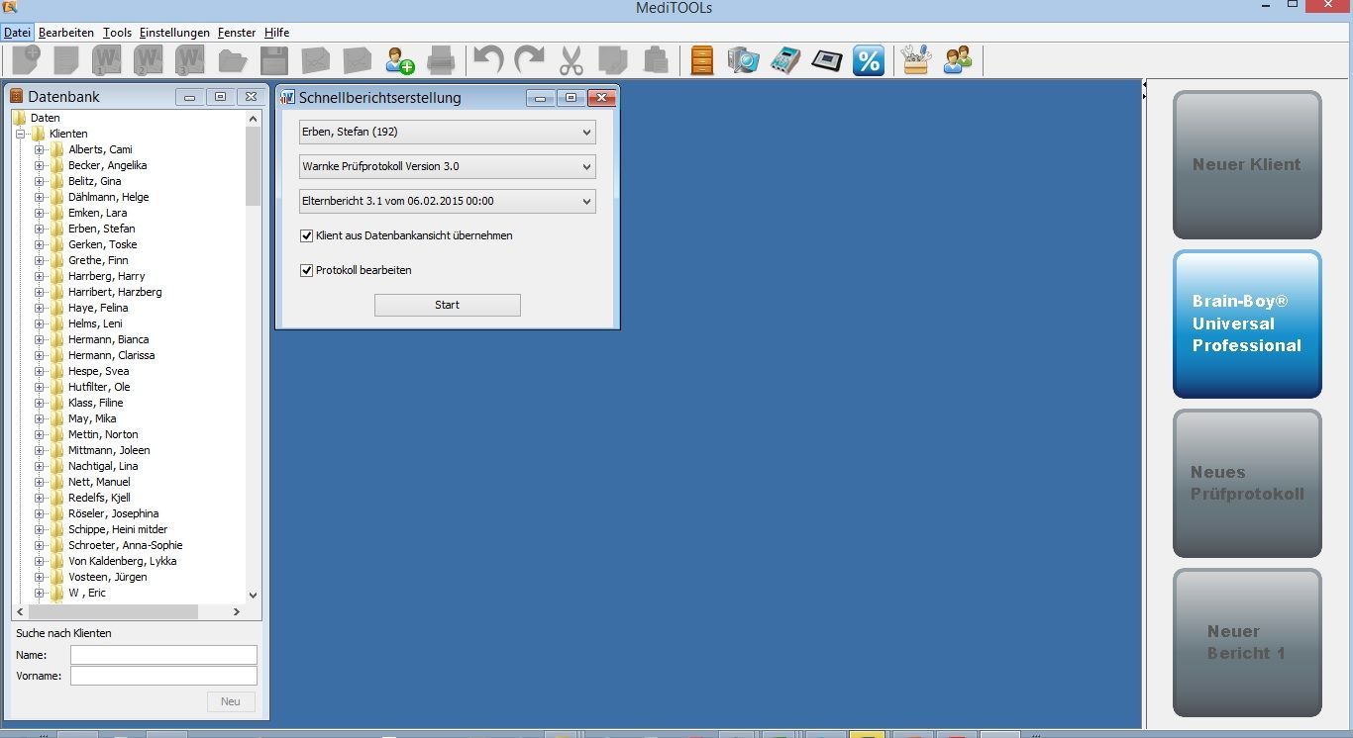Click the redo arrow icon

[530, 60]
